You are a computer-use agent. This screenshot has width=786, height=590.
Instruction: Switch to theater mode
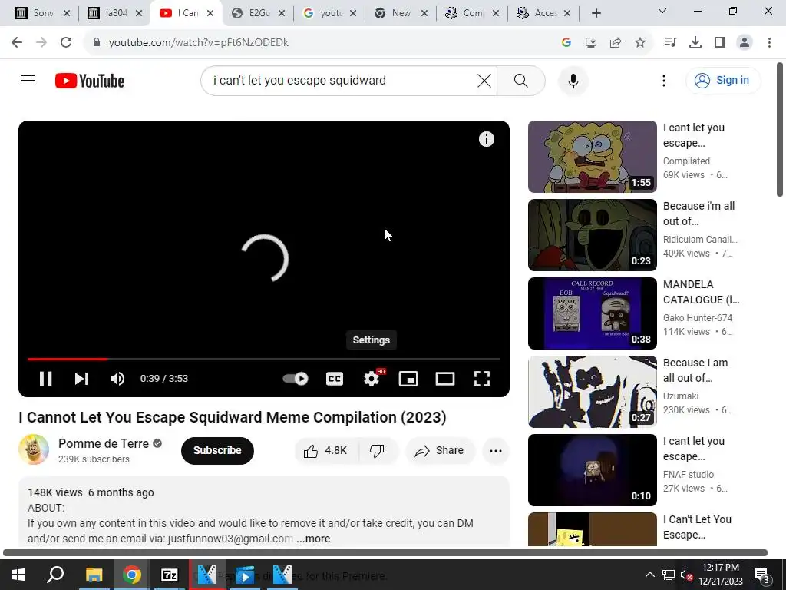tap(445, 379)
